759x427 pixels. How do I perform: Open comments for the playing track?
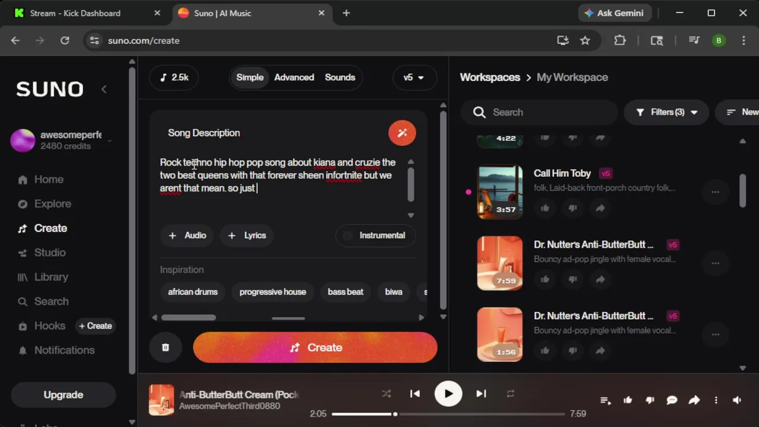pyautogui.click(x=672, y=400)
